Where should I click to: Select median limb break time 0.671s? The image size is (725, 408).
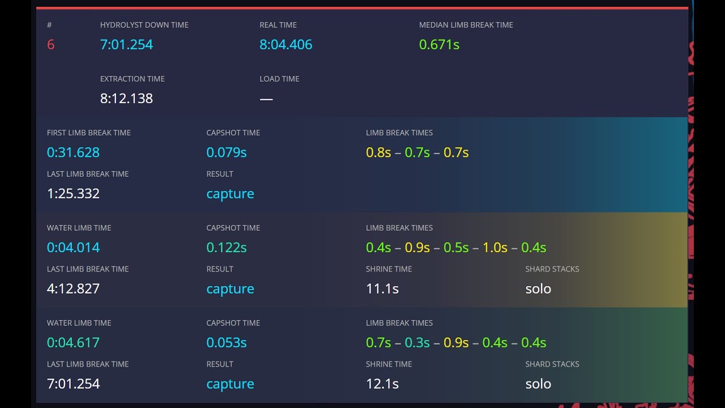(x=439, y=45)
